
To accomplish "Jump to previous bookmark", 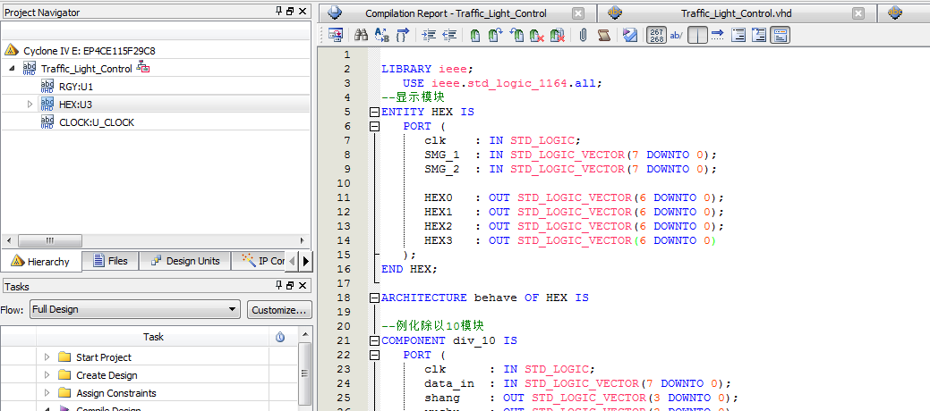I will point(516,36).
